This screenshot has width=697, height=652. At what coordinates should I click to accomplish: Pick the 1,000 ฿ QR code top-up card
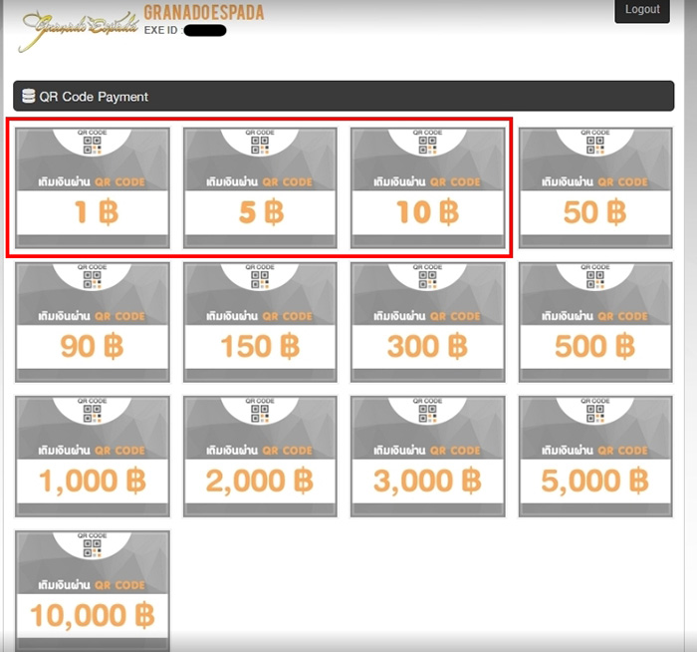coord(93,457)
